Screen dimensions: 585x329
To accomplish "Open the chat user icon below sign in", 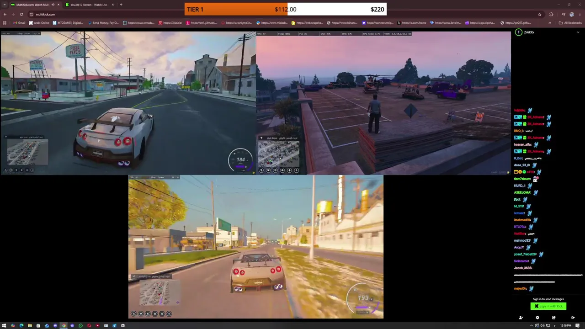I will [521, 318].
